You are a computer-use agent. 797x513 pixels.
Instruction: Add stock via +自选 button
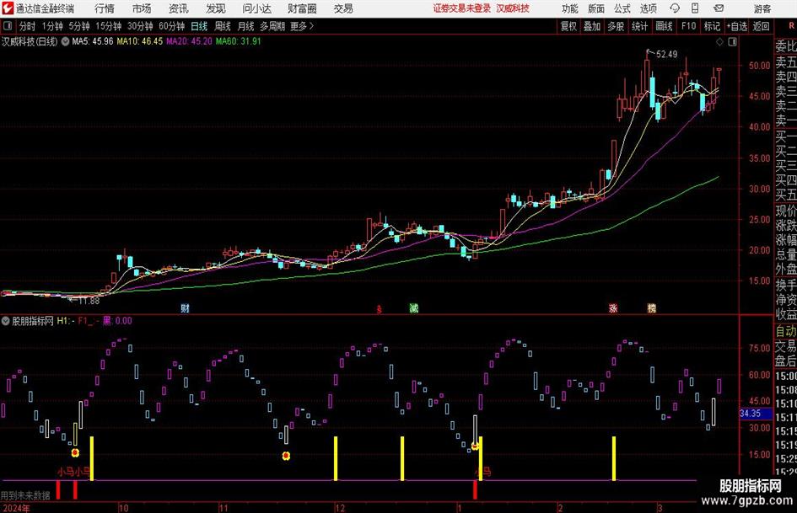pyautogui.click(x=736, y=26)
